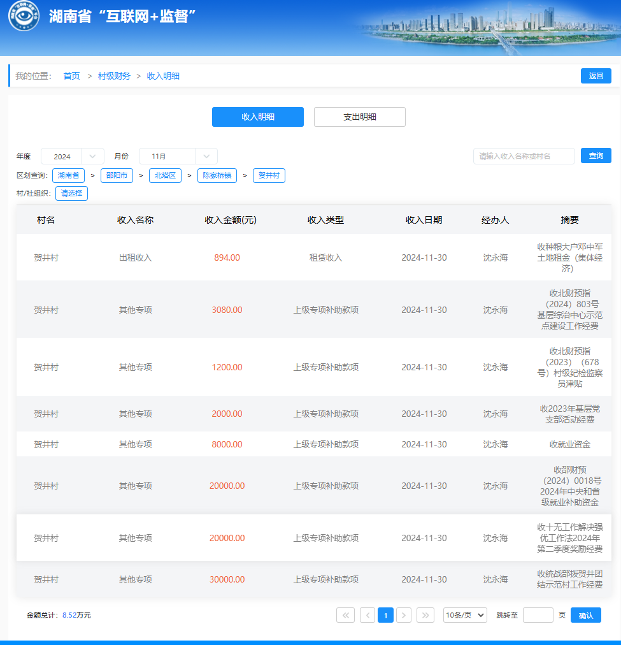621x645 pixels.
Task: Click the 2000.00 amount cell
Action: coord(227,414)
